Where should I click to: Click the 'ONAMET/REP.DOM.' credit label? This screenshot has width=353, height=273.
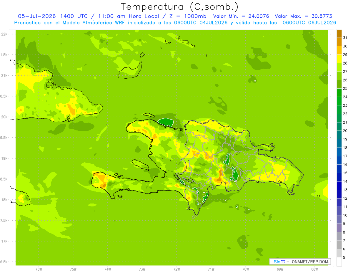pos(310,262)
